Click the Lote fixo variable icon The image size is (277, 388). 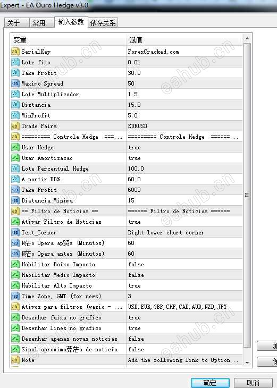[15, 62]
